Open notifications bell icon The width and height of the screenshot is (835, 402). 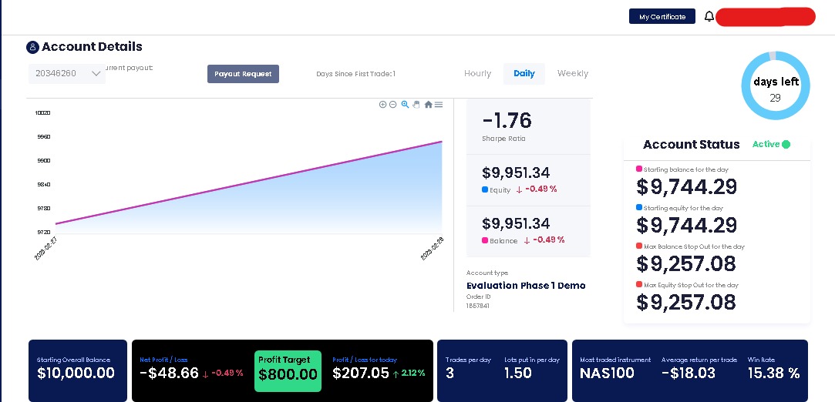[709, 16]
